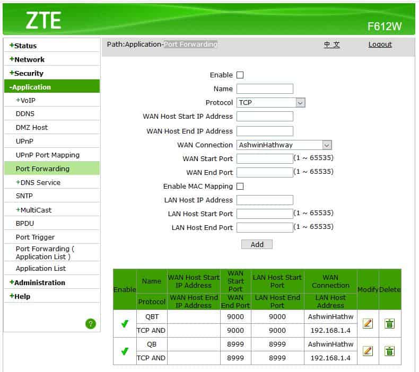Screen dimensions: 419x372
Task: Click the Logout link
Action: point(380,45)
